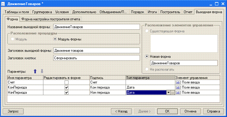Move selected parameter up with blue arrow
Image resolution: width=227 pixels, height=117 pixels.
[35, 71]
